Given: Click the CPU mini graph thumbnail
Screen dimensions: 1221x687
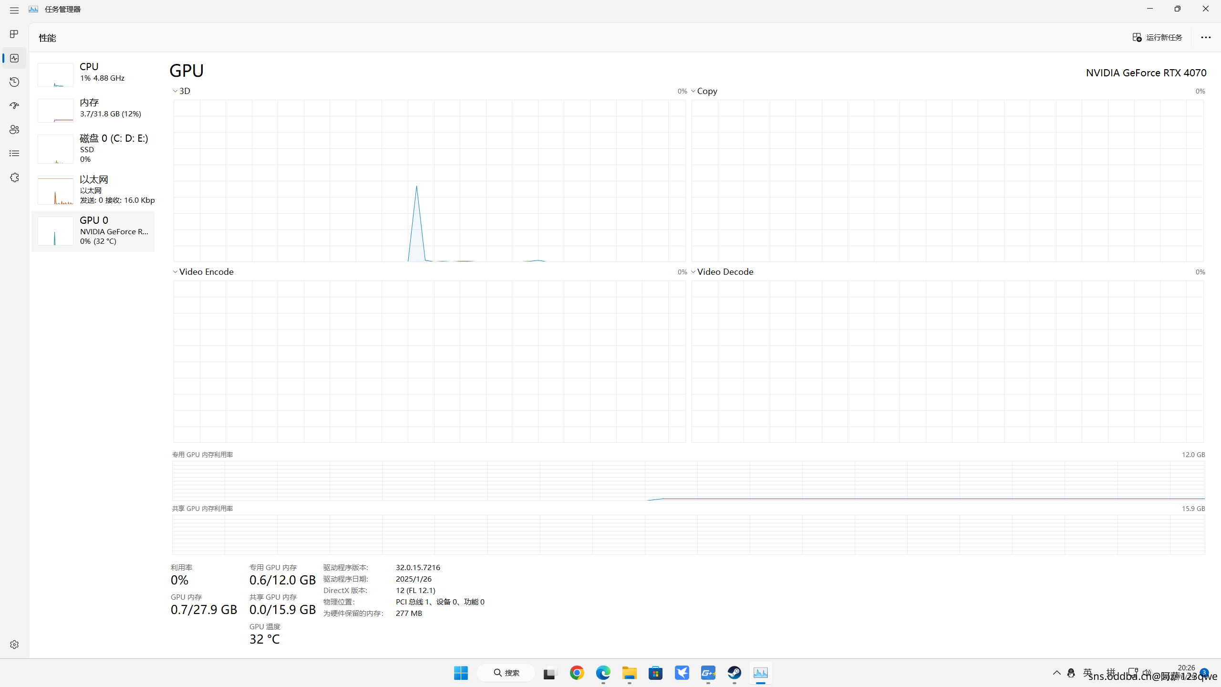Looking at the screenshot, I should point(55,75).
